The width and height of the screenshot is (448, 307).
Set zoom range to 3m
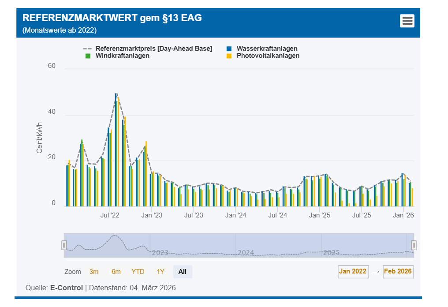tap(94, 272)
